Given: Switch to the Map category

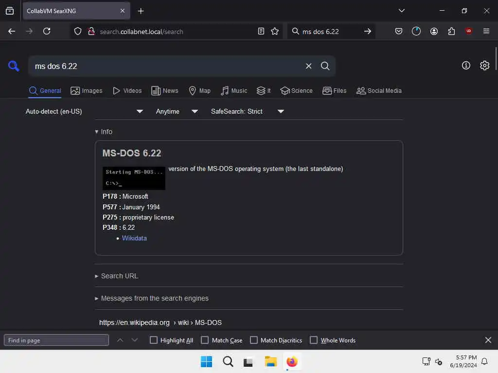Looking at the screenshot, I should pos(199,91).
